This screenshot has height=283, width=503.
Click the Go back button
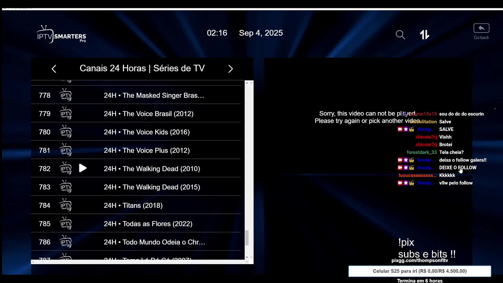481,32
